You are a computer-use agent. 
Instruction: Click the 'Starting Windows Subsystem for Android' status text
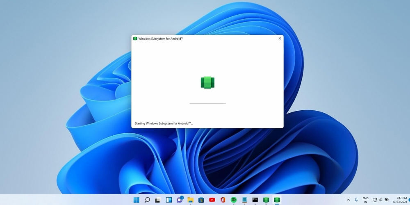[x=164, y=123]
